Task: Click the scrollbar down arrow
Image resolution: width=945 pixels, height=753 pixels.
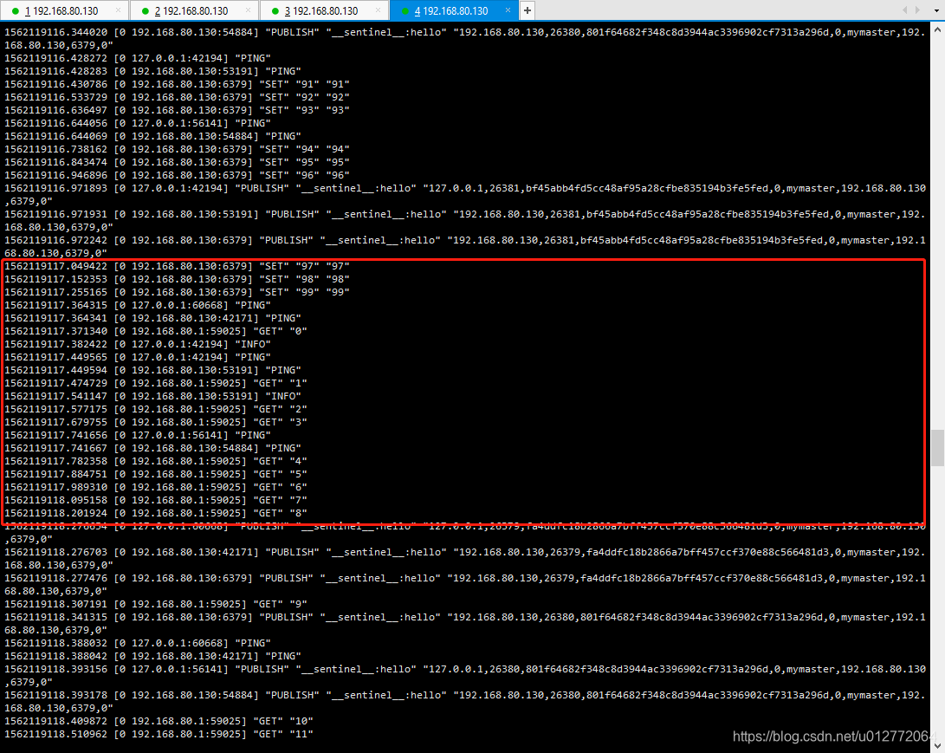Action: (x=938, y=746)
